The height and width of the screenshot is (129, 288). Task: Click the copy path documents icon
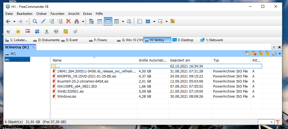pos(274,53)
